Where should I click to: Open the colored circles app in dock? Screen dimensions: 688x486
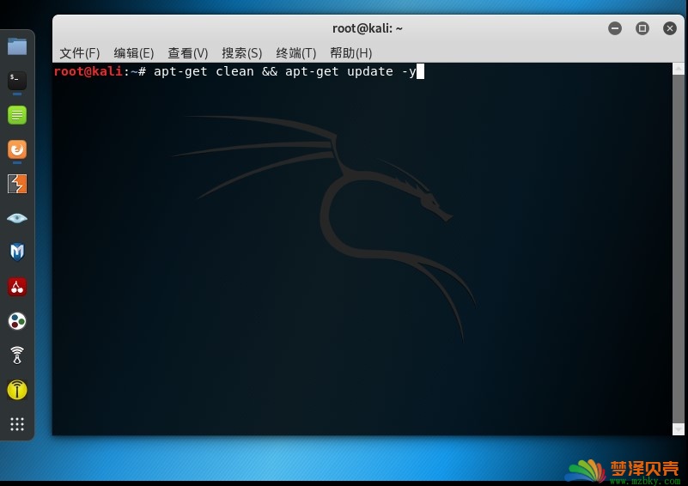[17, 321]
